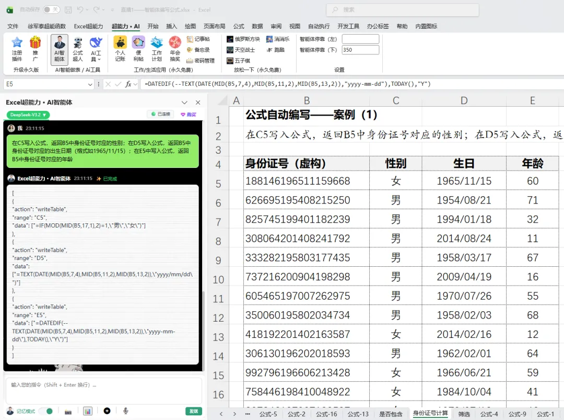The width and height of the screenshot is (564, 420).
Task: Switch to the 公式-5 sheet tab
Action: click(268, 414)
